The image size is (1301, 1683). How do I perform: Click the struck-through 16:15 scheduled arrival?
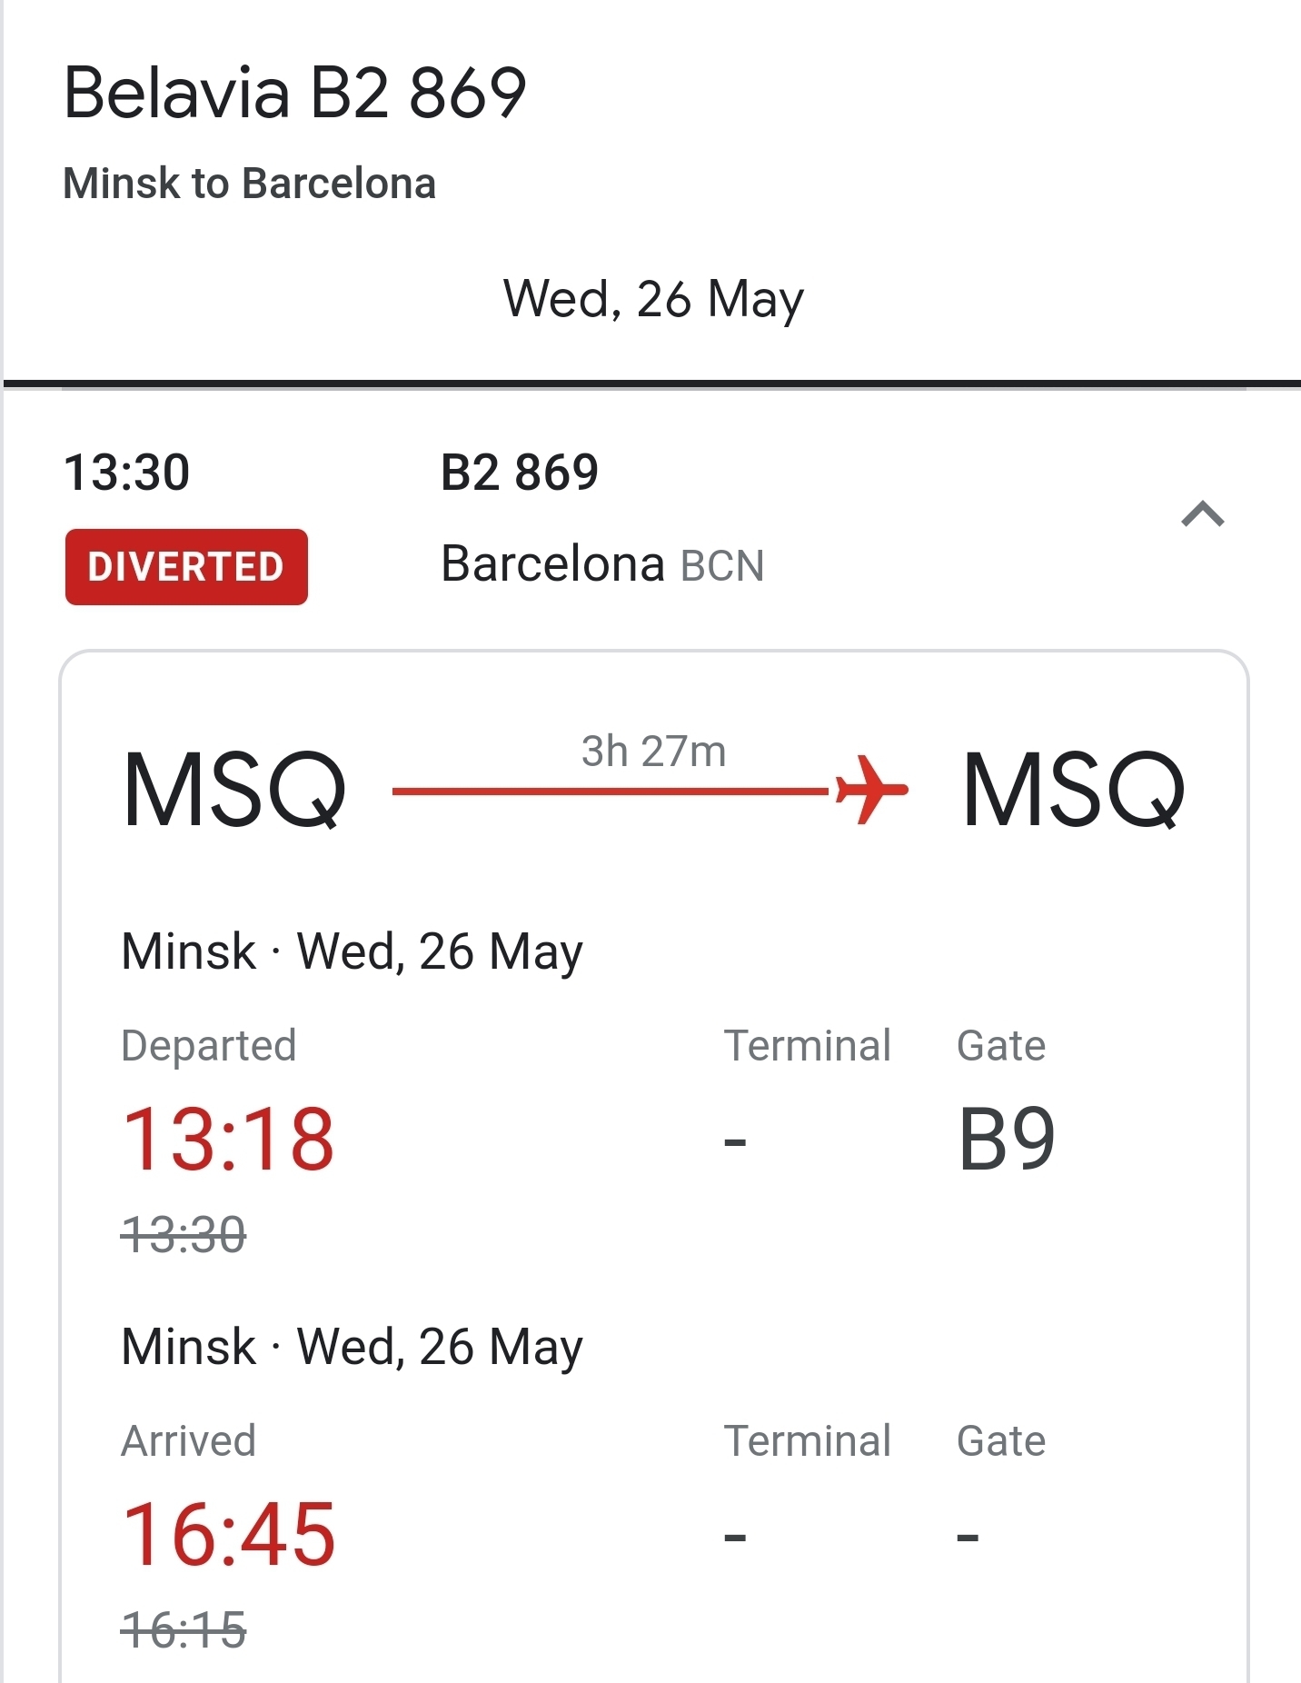click(184, 1629)
